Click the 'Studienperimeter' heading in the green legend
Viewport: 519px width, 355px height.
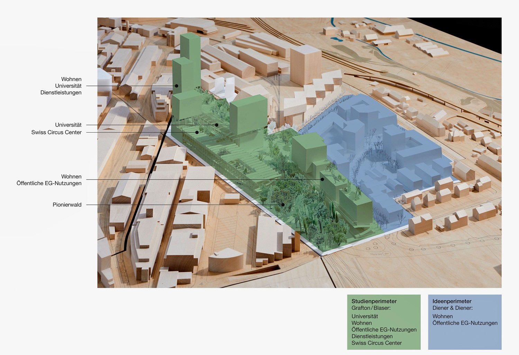point(374,301)
